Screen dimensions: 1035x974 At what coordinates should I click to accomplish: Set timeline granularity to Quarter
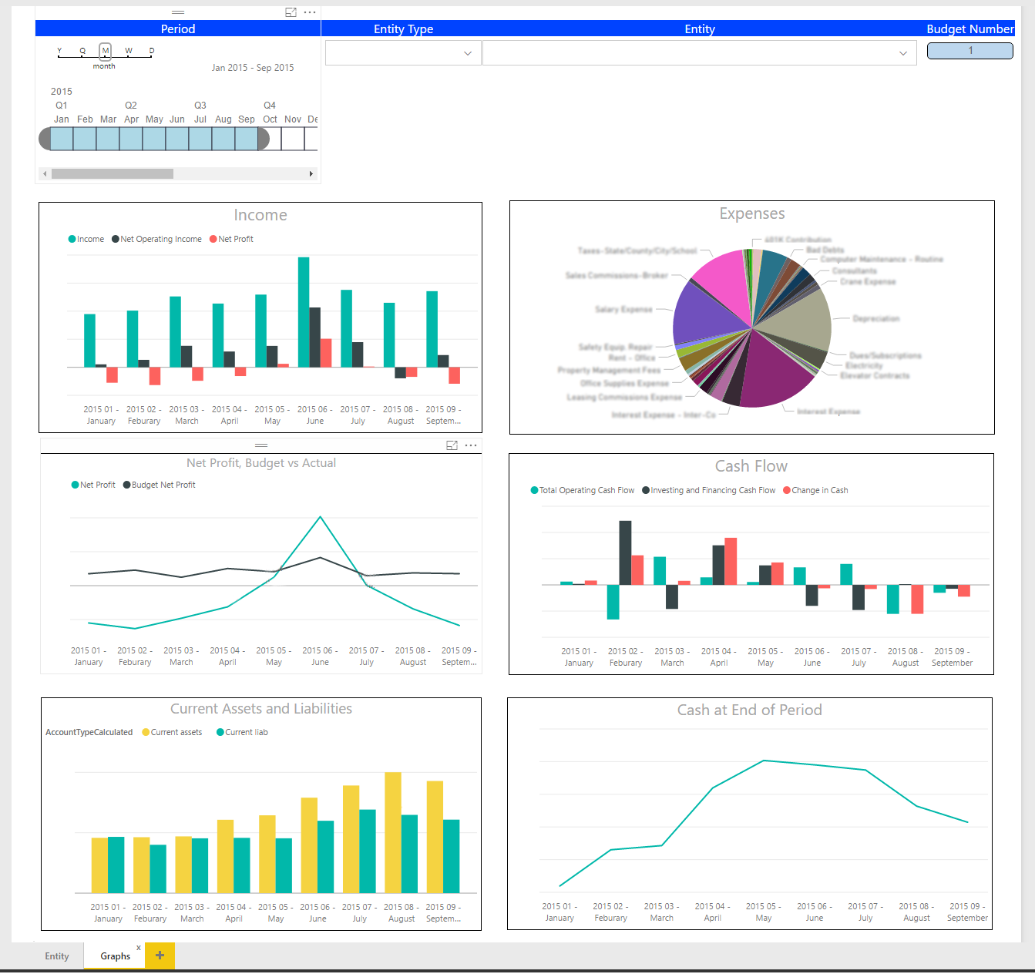click(x=82, y=52)
